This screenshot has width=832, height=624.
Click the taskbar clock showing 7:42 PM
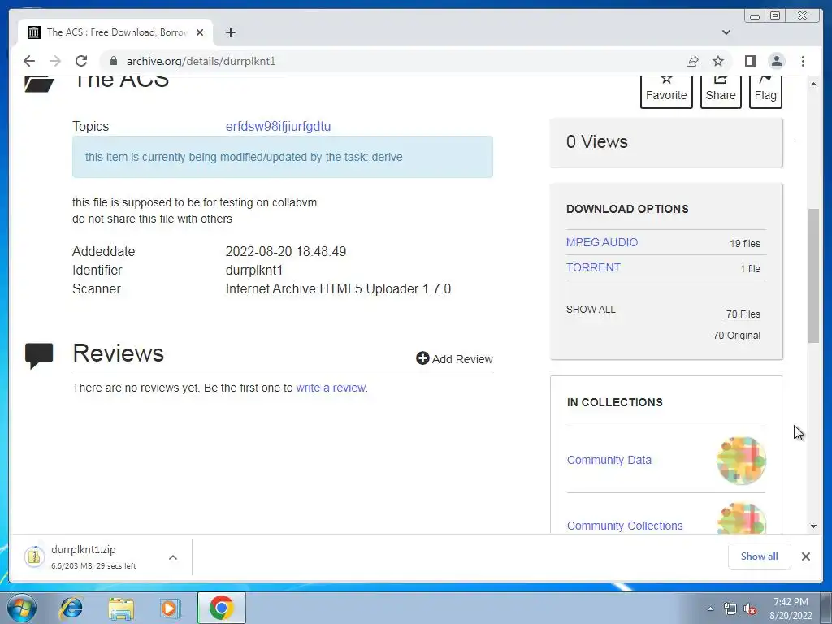[x=791, y=609]
